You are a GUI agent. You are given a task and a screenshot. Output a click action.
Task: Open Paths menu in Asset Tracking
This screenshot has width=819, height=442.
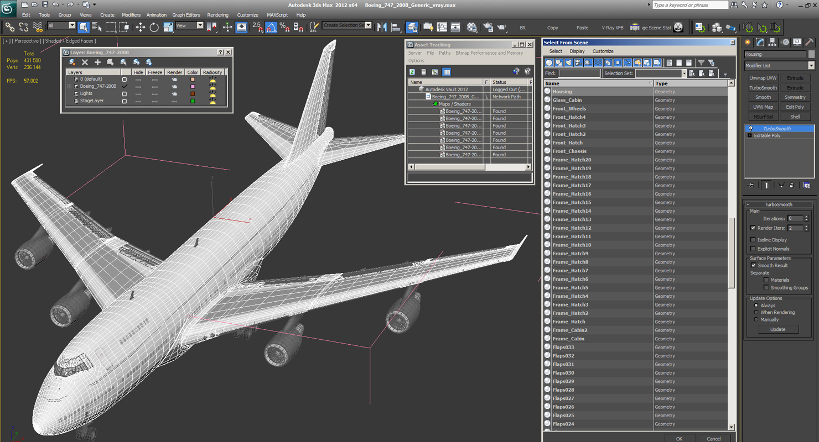pos(444,53)
